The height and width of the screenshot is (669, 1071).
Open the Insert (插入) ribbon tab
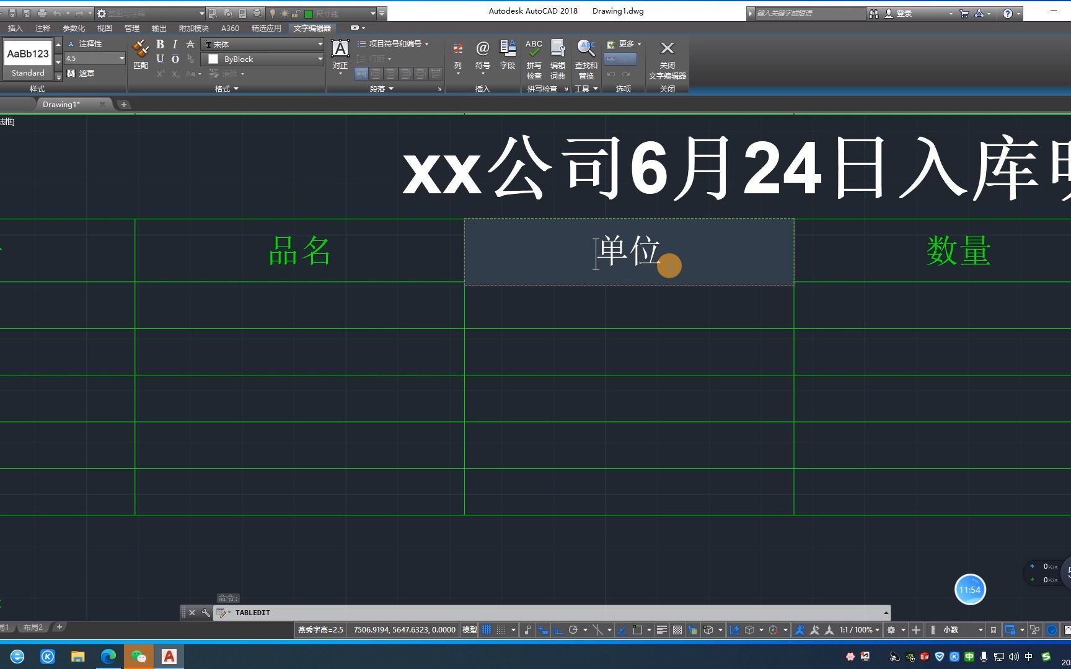click(x=15, y=28)
